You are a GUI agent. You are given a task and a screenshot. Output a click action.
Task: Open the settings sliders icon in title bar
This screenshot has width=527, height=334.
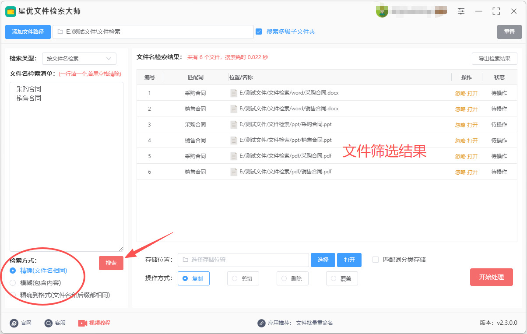(x=461, y=11)
